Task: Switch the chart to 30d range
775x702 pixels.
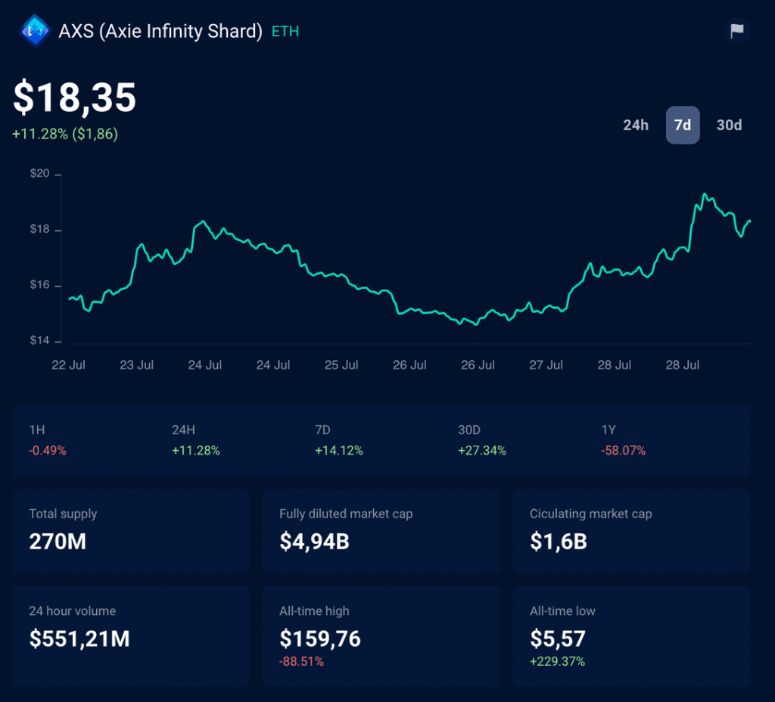Action: (x=729, y=126)
